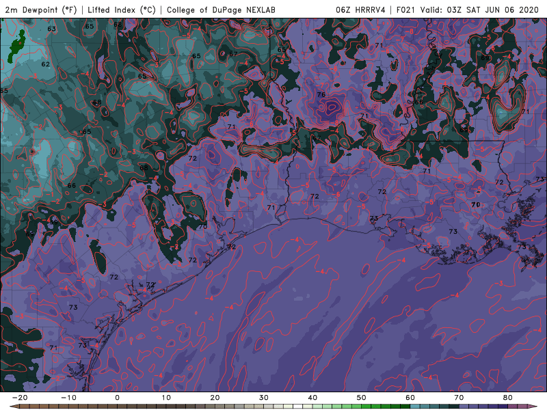Click the "College of DuPage NEXLAB" title text
The image size is (547, 410).
click(221, 10)
